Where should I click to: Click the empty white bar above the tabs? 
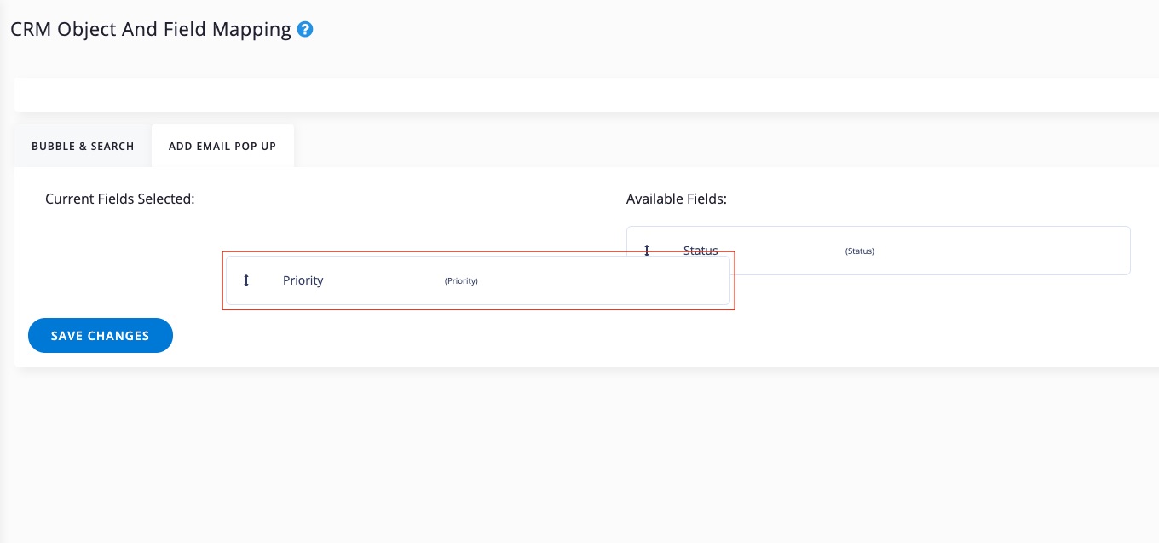pyautogui.click(x=579, y=95)
